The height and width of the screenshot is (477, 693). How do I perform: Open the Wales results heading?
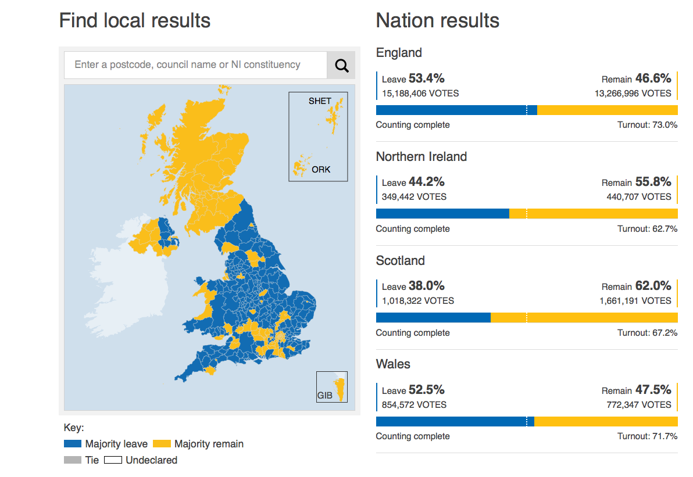[x=393, y=364]
